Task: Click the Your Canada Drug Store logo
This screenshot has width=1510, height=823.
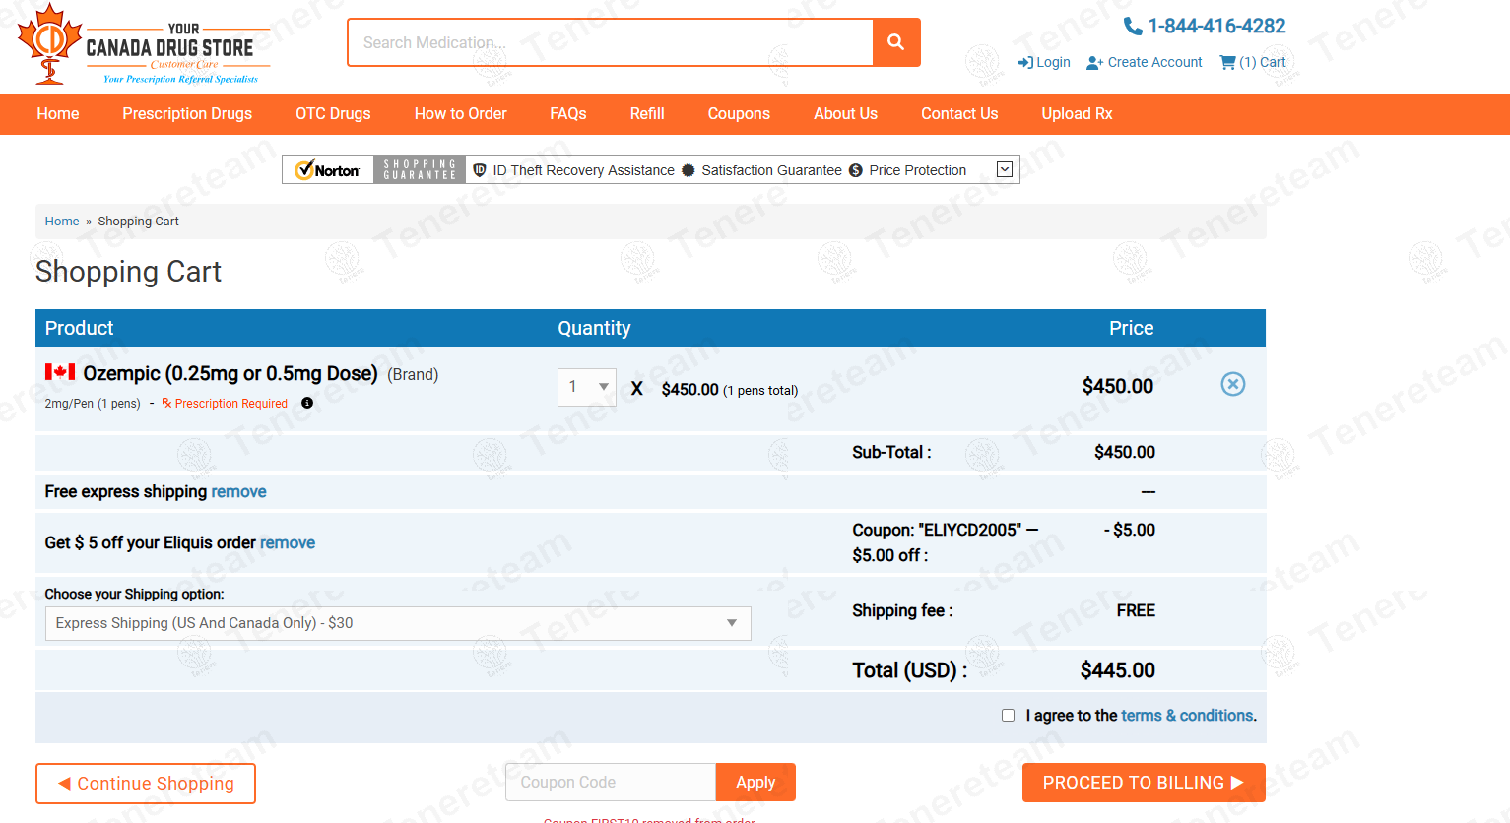Action: pyautogui.click(x=144, y=45)
